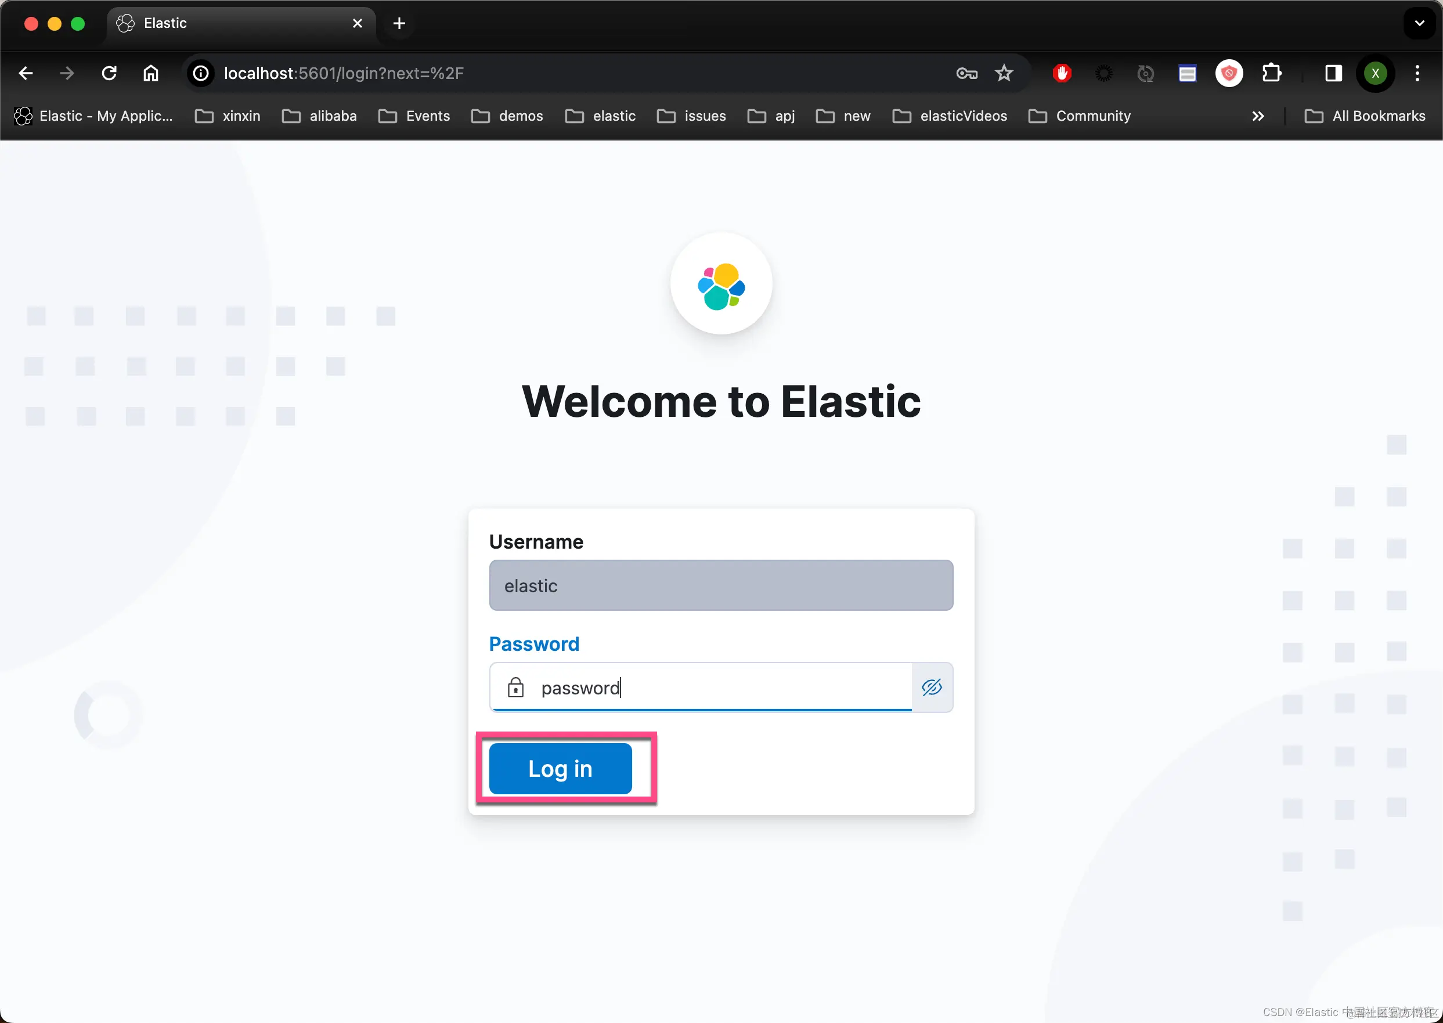The height and width of the screenshot is (1023, 1443).
Task: Click the red hand ad-blocker extension
Action: click(1062, 74)
